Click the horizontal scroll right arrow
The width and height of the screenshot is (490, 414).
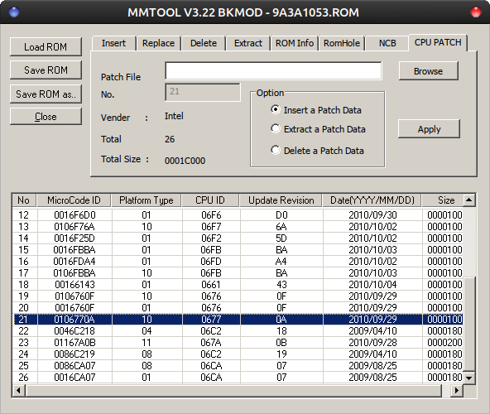coord(457,390)
